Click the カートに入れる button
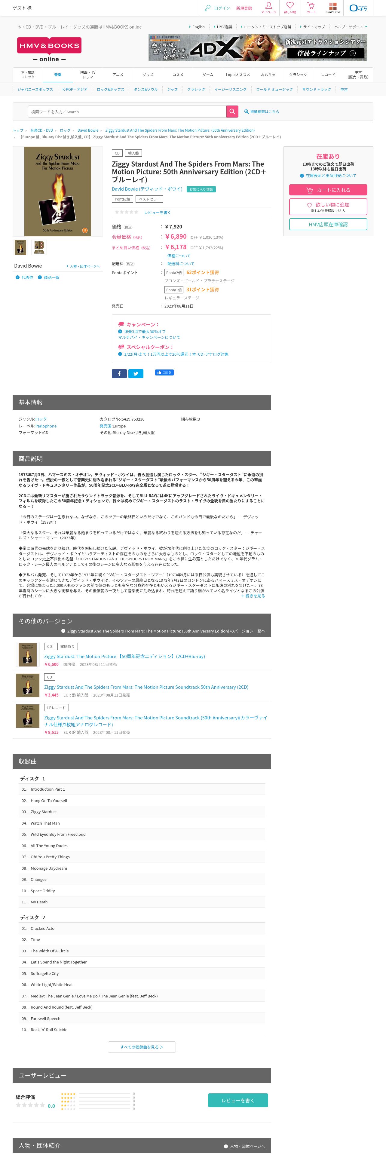 [328, 190]
